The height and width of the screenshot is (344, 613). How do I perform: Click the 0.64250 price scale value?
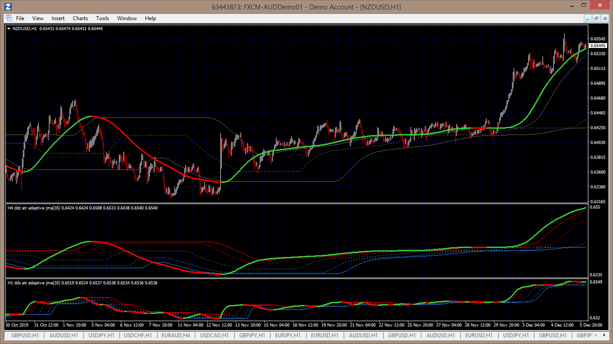click(x=598, y=128)
